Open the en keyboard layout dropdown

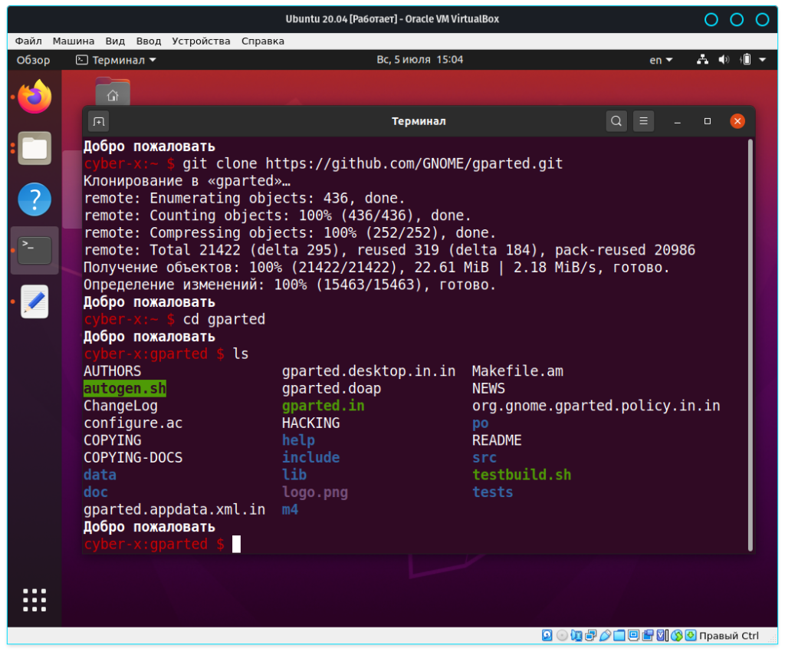pyautogui.click(x=661, y=60)
